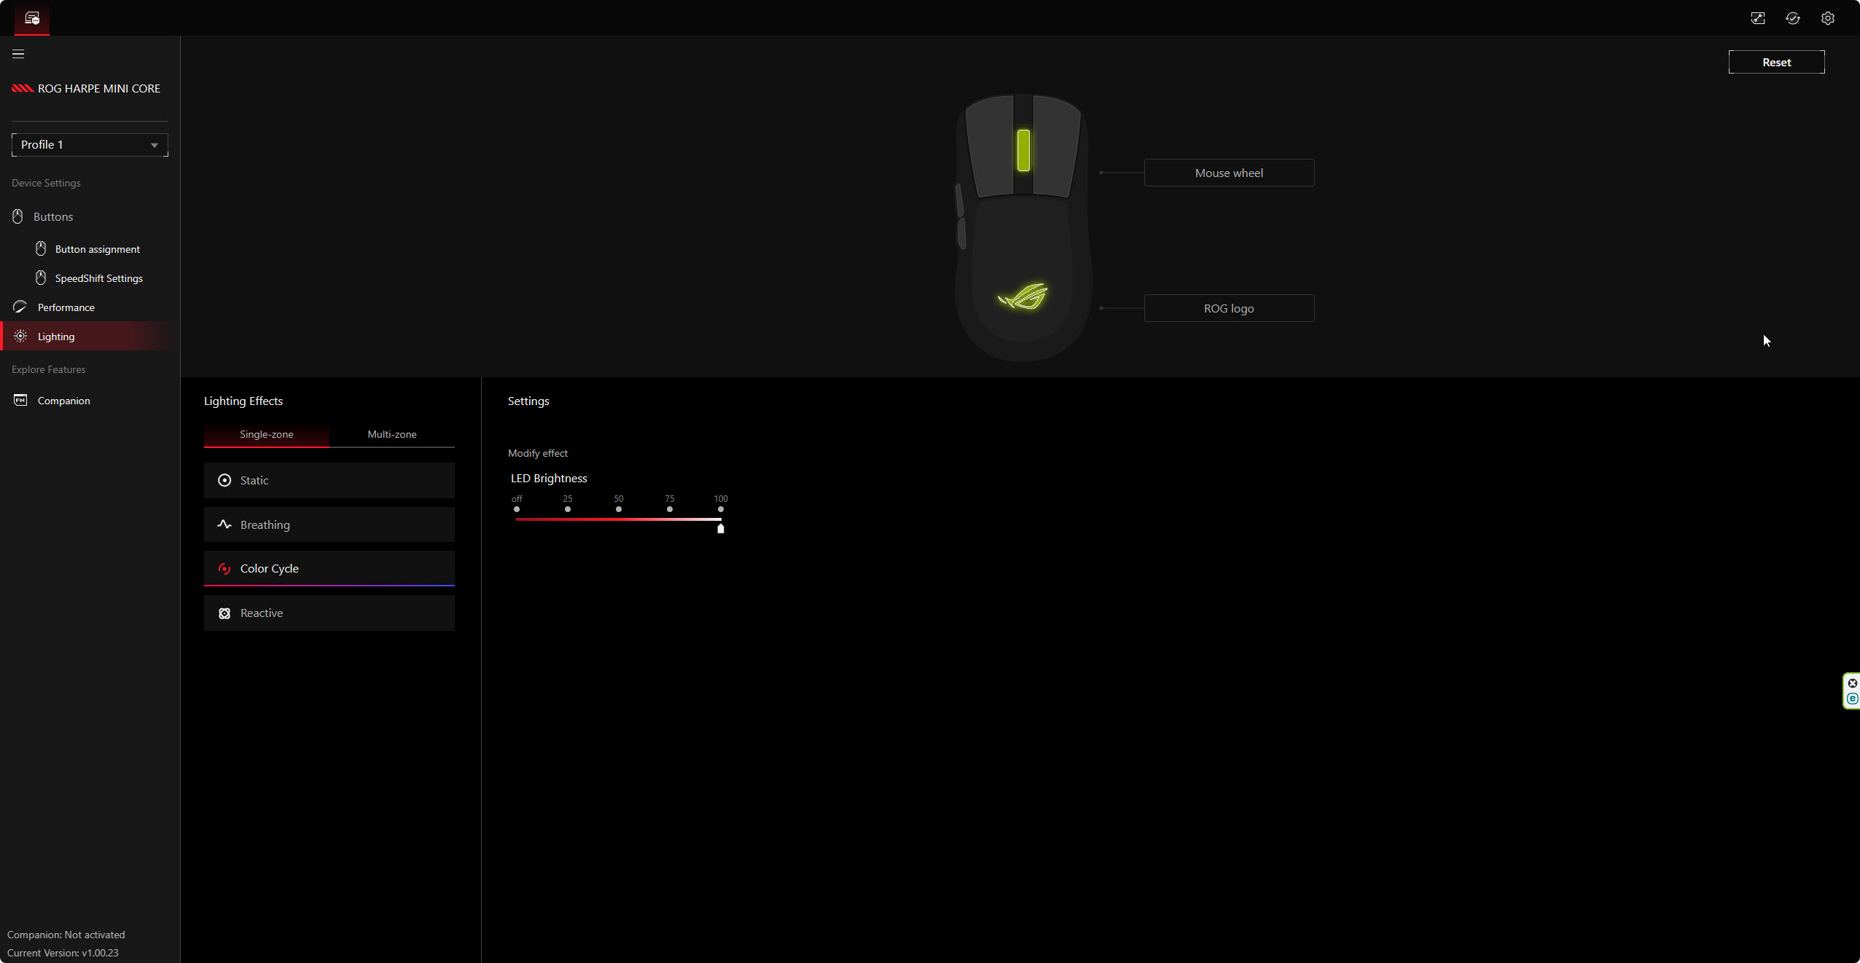Switch to the Single-zone tab
Image resolution: width=1860 pixels, height=963 pixels.
(266, 434)
